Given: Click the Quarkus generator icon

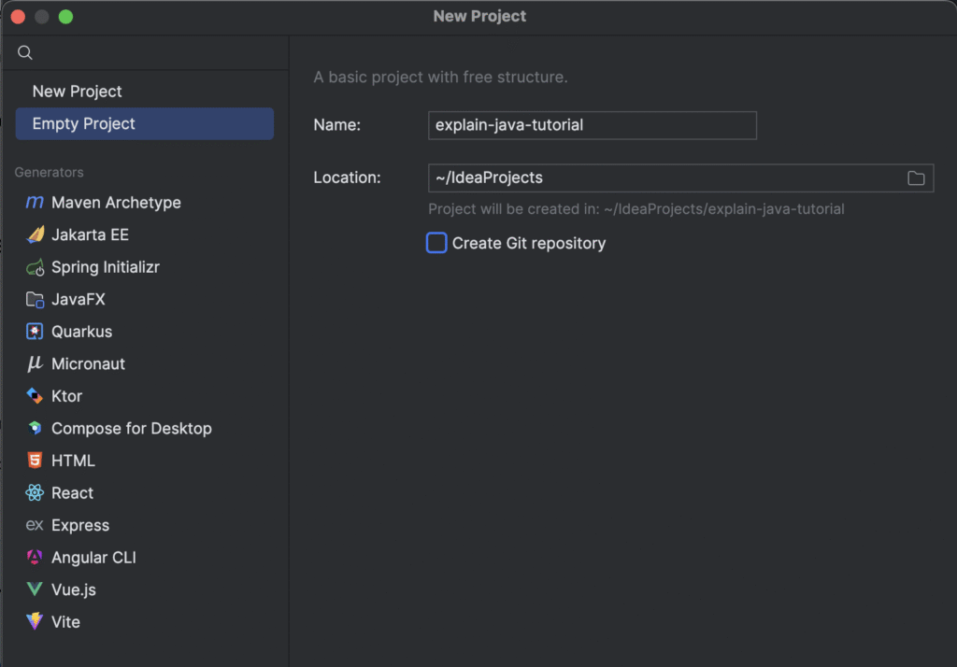Looking at the screenshot, I should pos(35,332).
